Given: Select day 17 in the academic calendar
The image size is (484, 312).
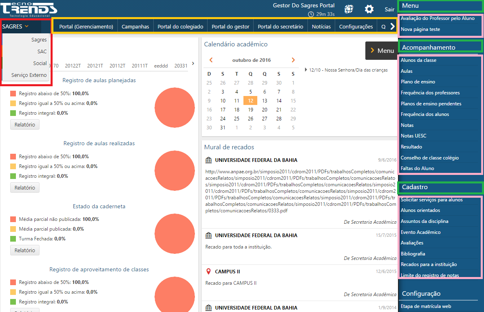Looking at the screenshot, I should point(223,110).
